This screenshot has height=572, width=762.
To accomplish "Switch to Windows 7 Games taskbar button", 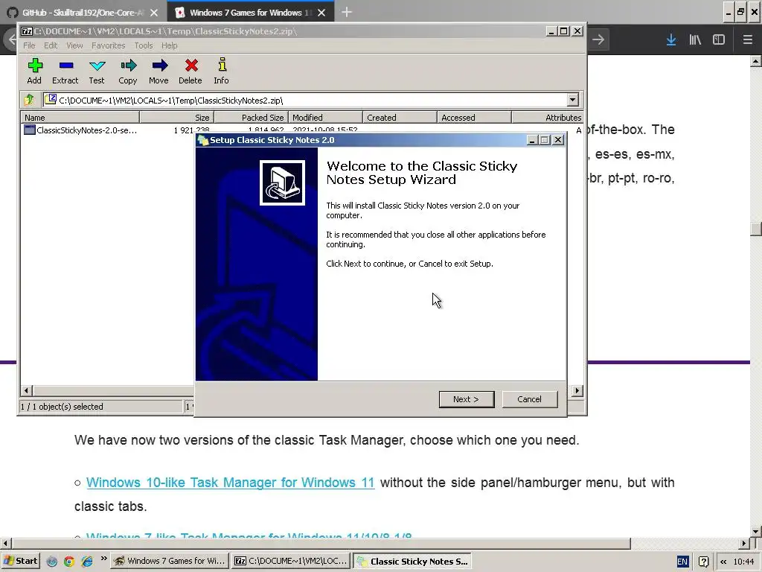I will [170, 562].
